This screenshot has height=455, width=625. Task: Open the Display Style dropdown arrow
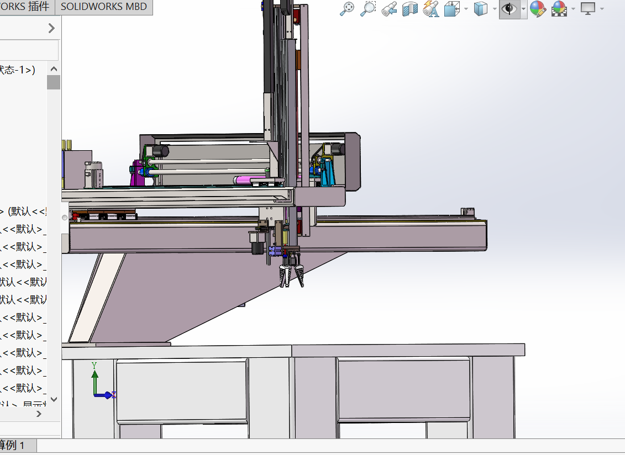495,9
